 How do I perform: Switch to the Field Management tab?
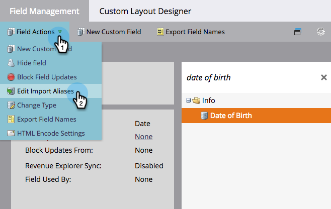click(44, 11)
